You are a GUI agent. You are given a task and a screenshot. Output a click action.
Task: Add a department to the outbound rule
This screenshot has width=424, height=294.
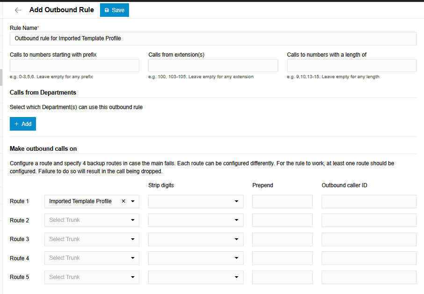point(22,124)
